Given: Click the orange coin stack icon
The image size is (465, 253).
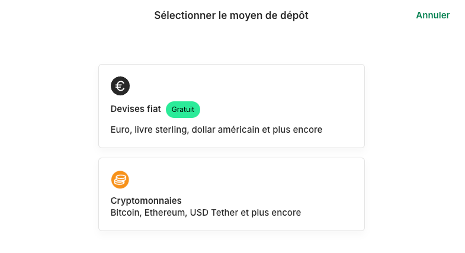Looking at the screenshot, I should (x=120, y=180).
